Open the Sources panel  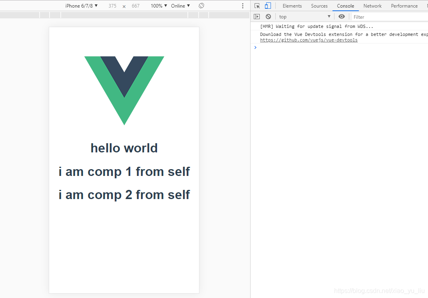pyautogui.click(x=319, y=6)
